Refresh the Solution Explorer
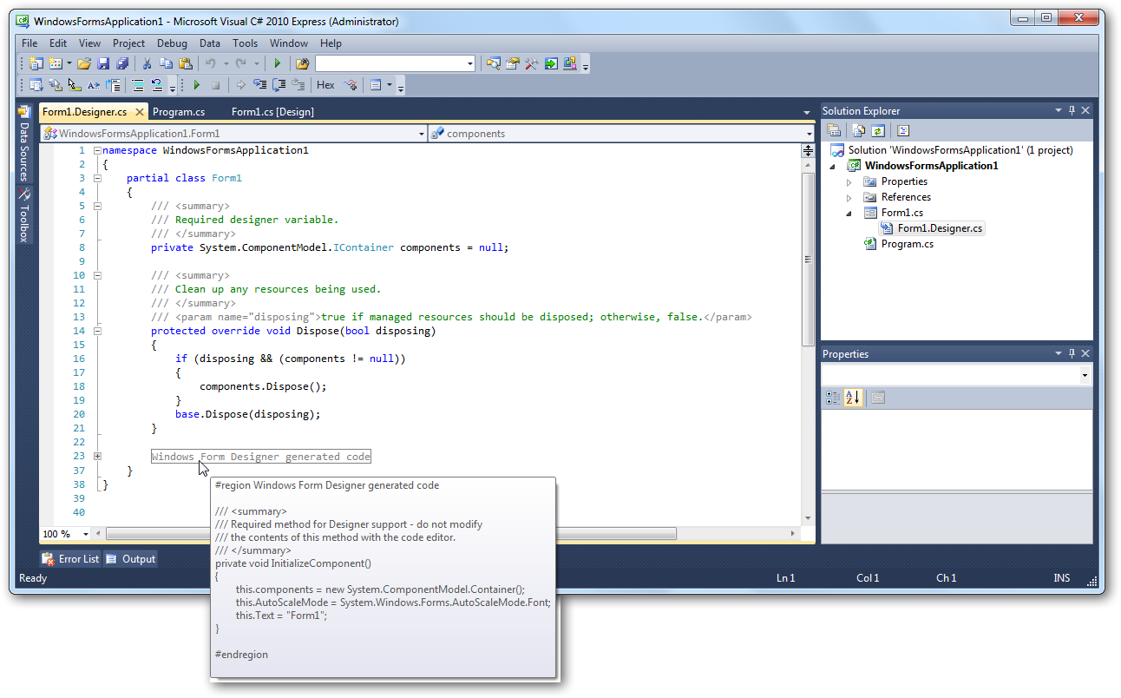 pyautogui.click(x=878, y=129)
